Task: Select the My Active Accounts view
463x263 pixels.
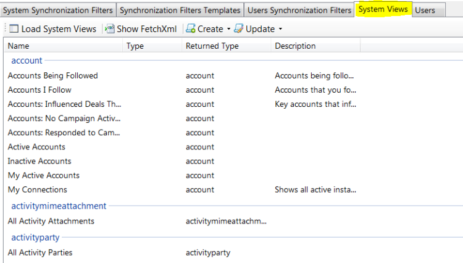Action: (x=43, y=175)
